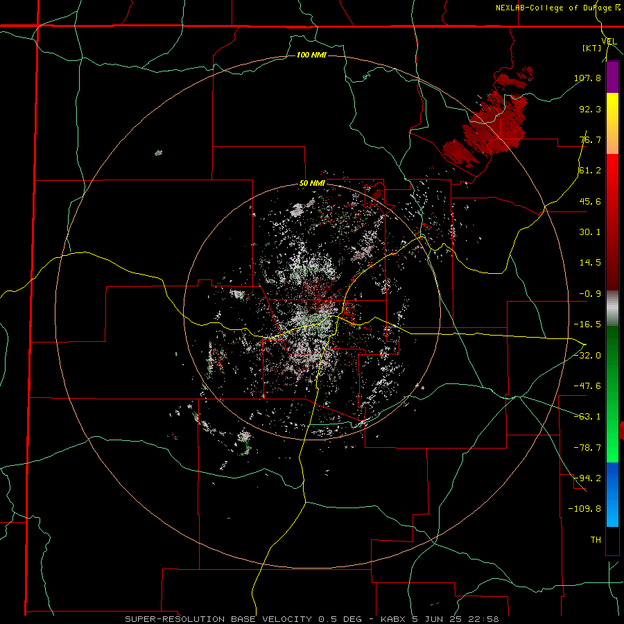This screenshot has width=624, height=624.
Task: Click the 61.2 velocity scale value
Action: click(590, 171)
